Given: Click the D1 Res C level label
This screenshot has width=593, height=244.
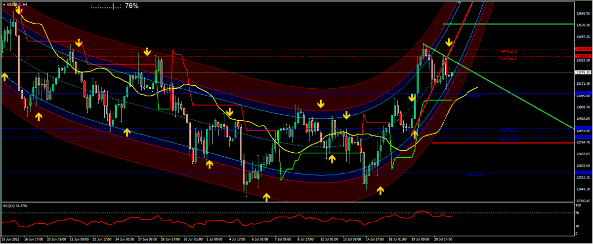Looking at the screenshot, I should point(508,59).
